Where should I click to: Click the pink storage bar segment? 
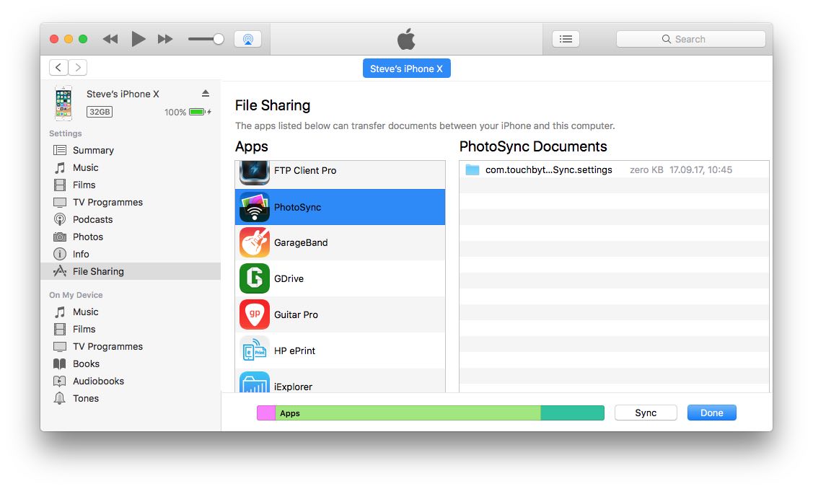(266, 413)
